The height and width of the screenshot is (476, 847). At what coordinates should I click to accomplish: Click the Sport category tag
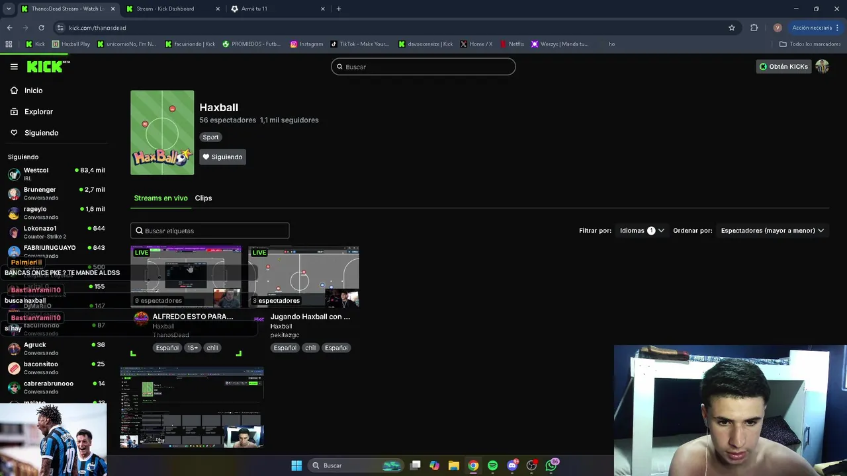pyautogui.click(x=210, y=137)
